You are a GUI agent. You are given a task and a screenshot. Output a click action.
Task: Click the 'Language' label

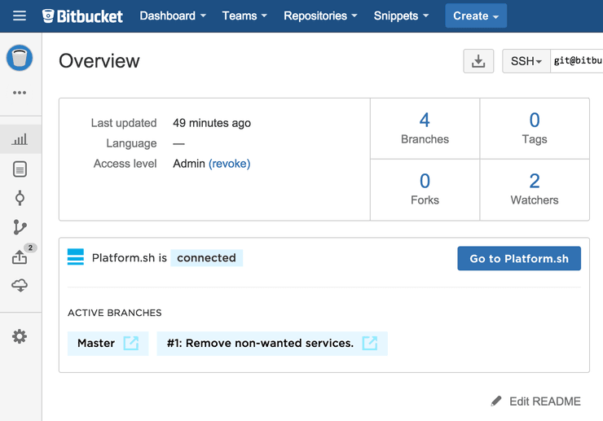131,143
